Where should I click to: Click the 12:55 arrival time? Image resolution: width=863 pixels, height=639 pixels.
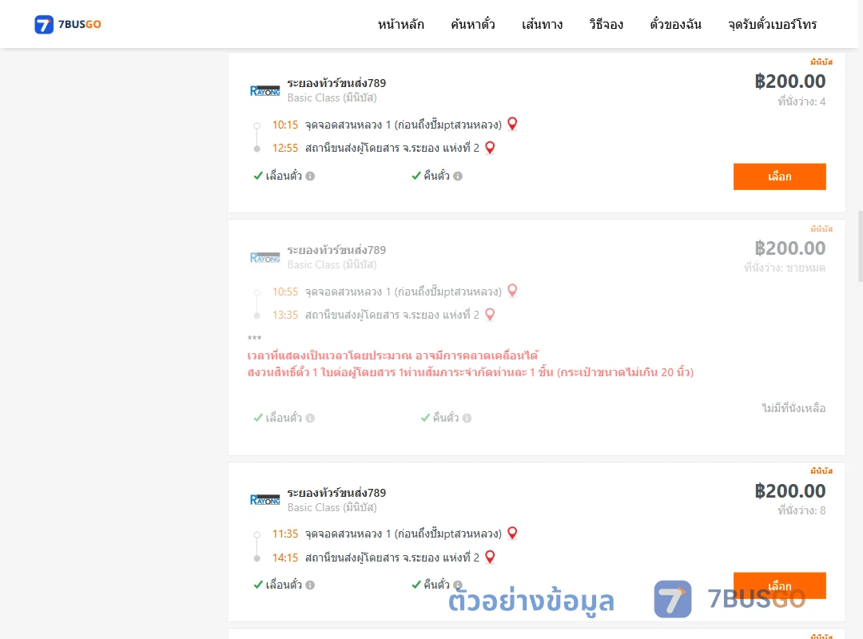(x=285, y=148)
